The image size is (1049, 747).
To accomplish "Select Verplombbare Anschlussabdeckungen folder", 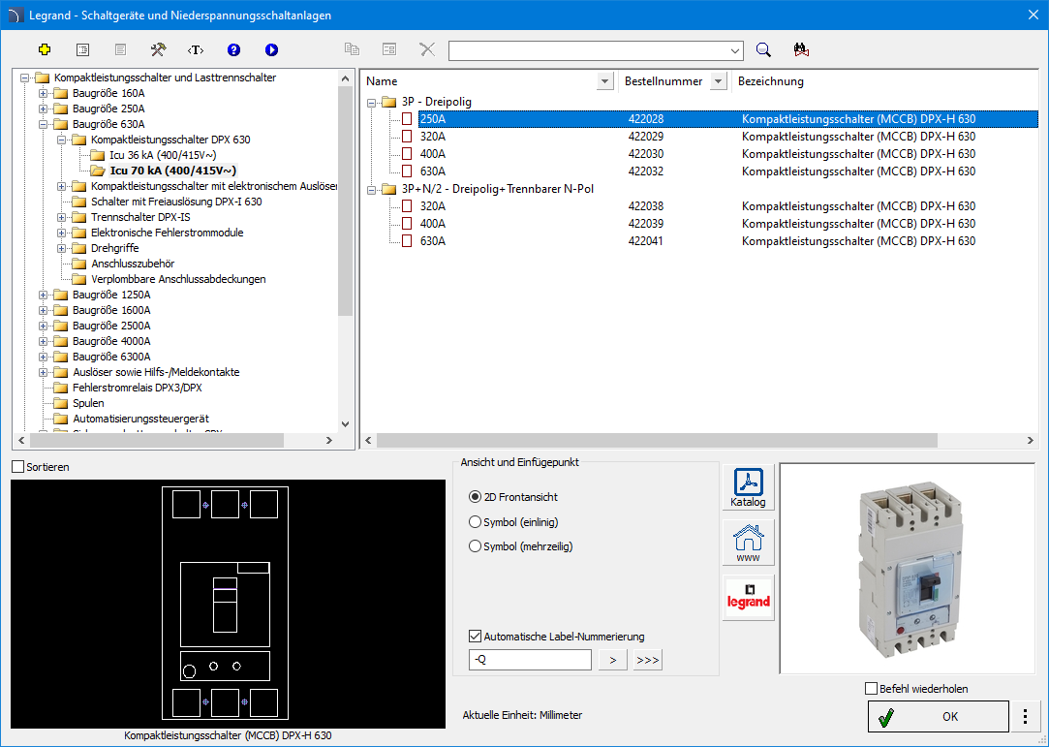I will coord(178,279).
